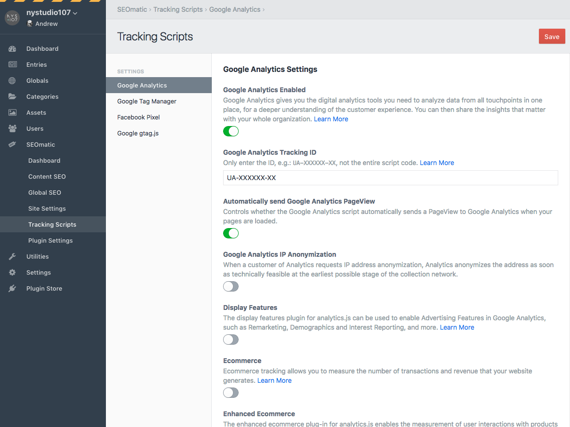Click Learn More under Ecommerce

coord(274,380)
